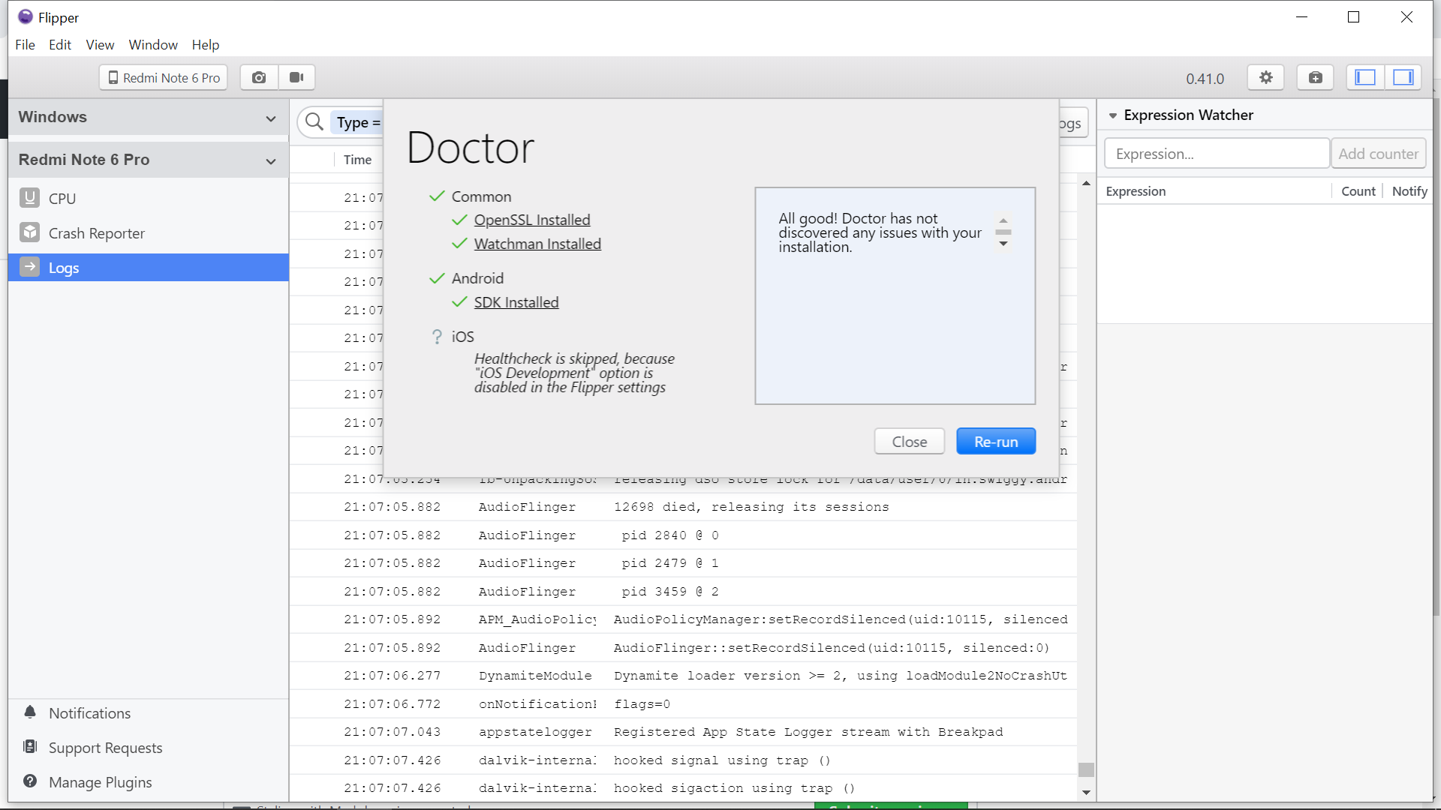This screenshot has width=1441, height=810.
Task: Click the Doctor button next to the settings gear
Action: click(1315, 77)
